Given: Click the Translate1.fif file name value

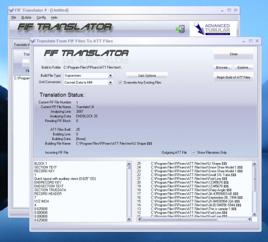Looking at the screenshot, I should coord(85,107).
